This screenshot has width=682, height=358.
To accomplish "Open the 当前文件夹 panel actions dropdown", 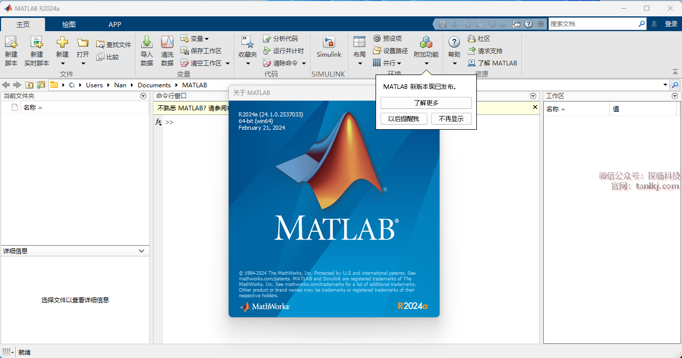I will pyautogui.click(x=143, y=96).
